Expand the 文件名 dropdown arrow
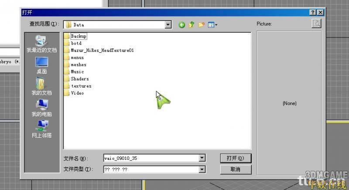 pyautogui.click(x=202, y=158)
